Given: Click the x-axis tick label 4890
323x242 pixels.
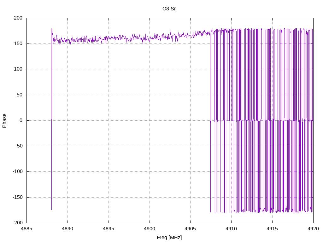Looking at the screenshot, I should click(x=68, y=229).
